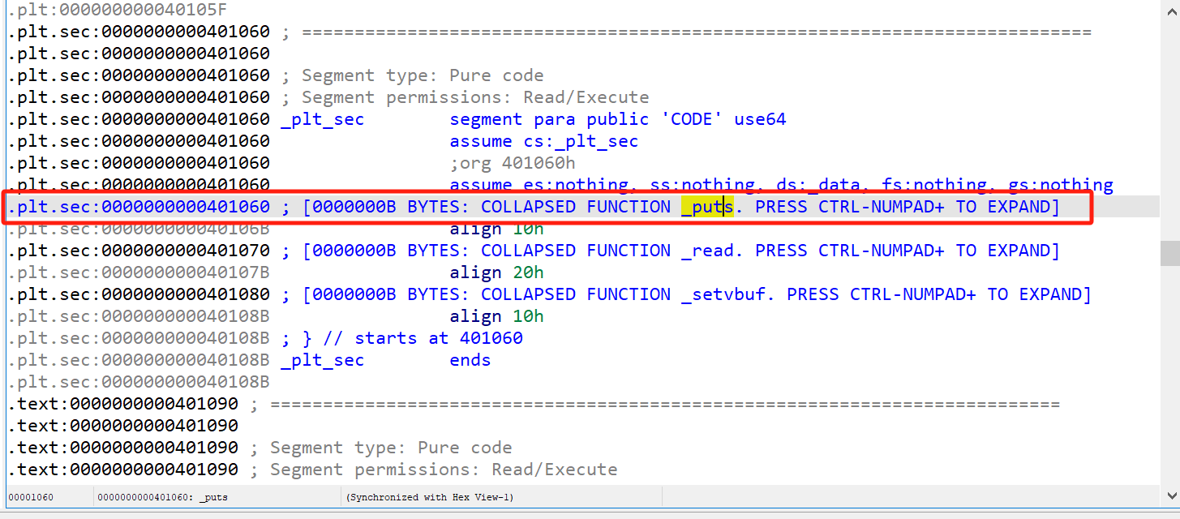The width and height of the screenshot is (1180, 519).
Task: Click _plt_sec on the segment para line
Action: click(x=322, y=119)
